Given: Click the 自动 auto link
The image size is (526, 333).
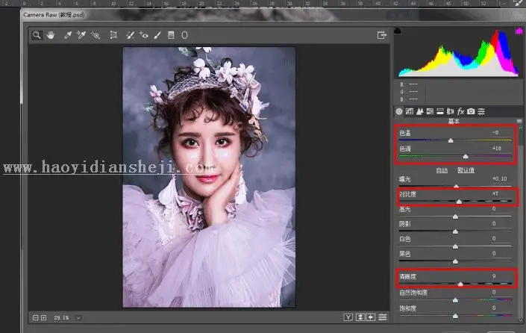Looking at the screenshot, I should pyautogui.click(x=442, y=170).
